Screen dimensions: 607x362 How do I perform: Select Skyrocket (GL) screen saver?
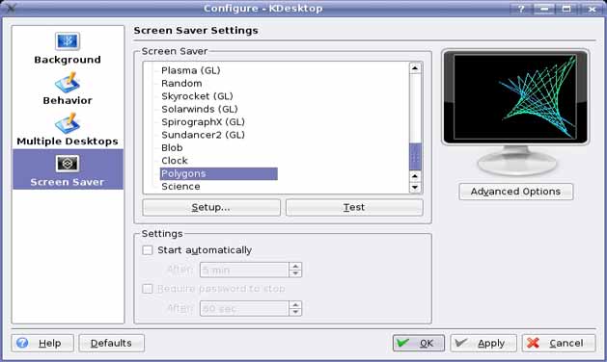pyautogui.click(x=197, y=96)
